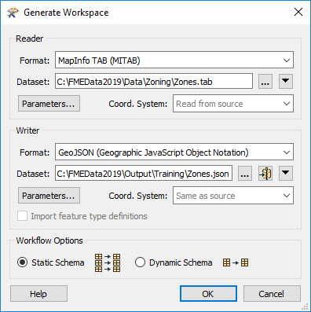311x312 pixels.
Task: Expand the Writer Format GeoJSON dropdown
Action: pyautogui.click(x=174, y=152)
